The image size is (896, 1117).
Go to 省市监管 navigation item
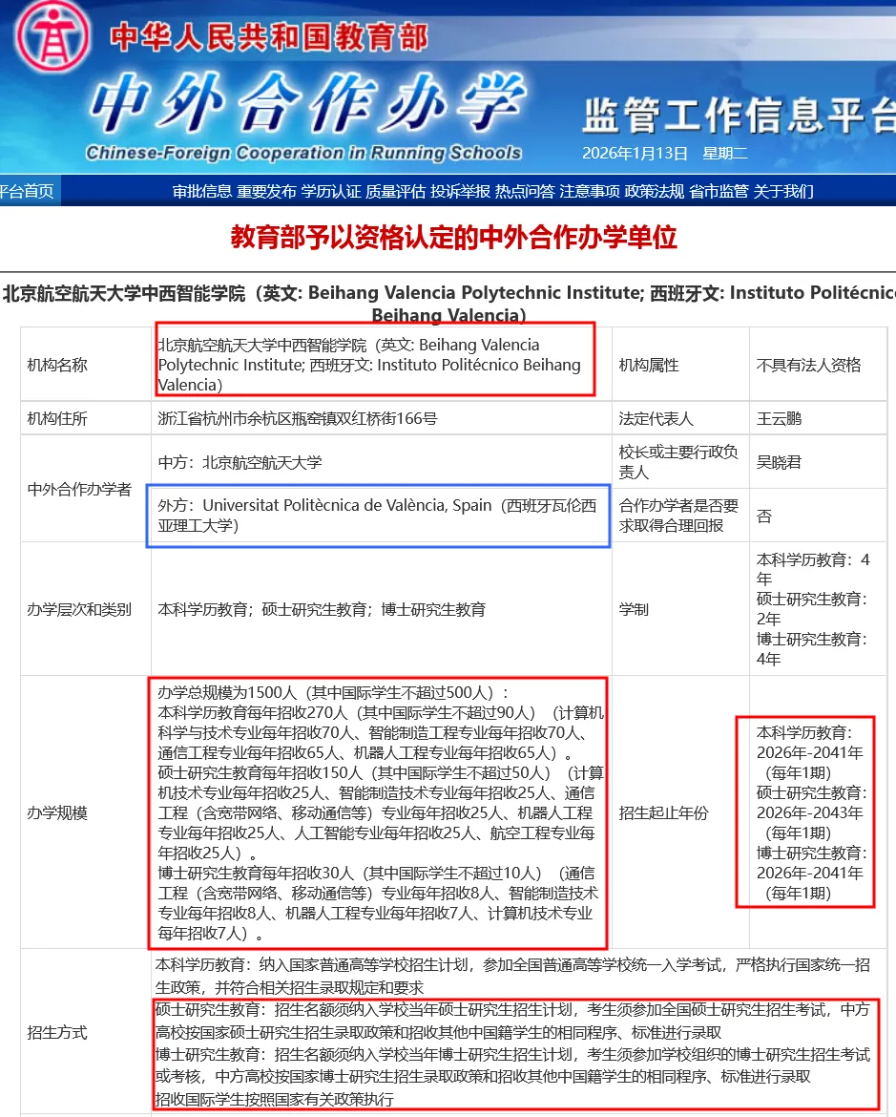click(x=719, y=191)
